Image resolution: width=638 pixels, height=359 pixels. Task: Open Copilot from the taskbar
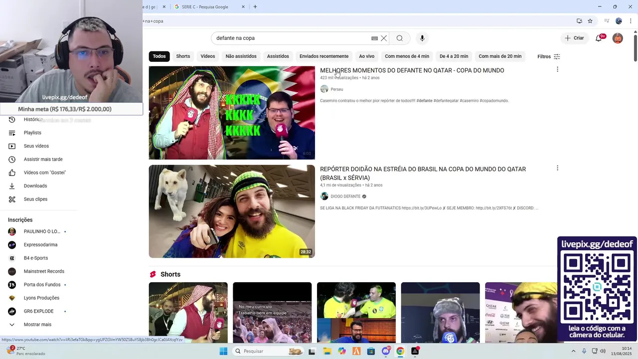click(x=341, y=351)
